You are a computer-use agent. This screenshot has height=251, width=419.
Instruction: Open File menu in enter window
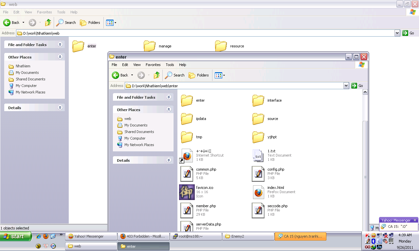(x=114, y=65)
